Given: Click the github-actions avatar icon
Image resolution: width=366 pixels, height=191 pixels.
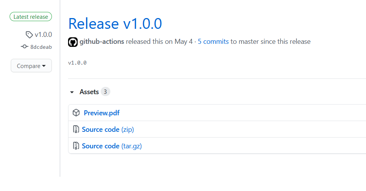Looking at the screenshot, I should click(73, 42).
